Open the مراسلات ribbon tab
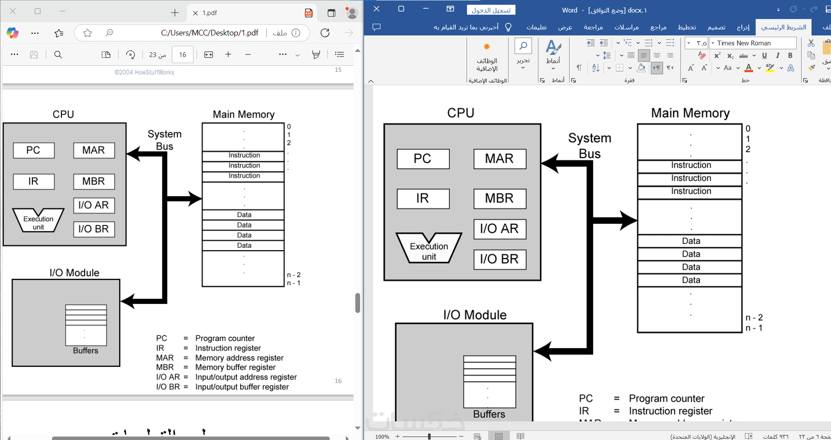The height and width of the screenshot is (440, 831). pos(626,27)
